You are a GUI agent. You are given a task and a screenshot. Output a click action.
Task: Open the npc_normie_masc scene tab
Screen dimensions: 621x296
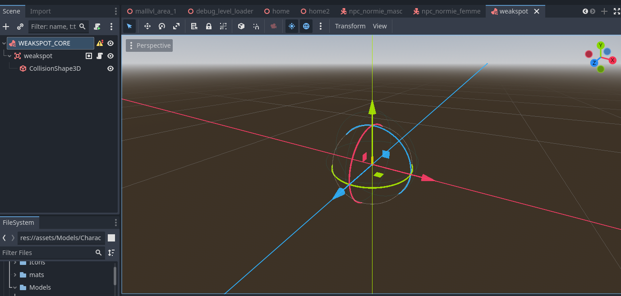(x=371, y=11)
